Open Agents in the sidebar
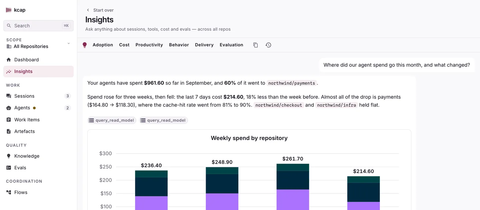The height and width of the screenshot is (210, 480). [x=38, y=108]
